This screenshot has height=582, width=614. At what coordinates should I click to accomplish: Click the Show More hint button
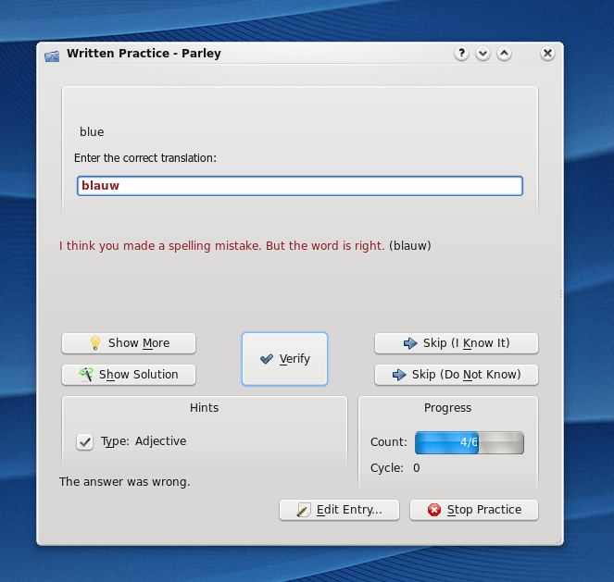[x=129, y=343]
